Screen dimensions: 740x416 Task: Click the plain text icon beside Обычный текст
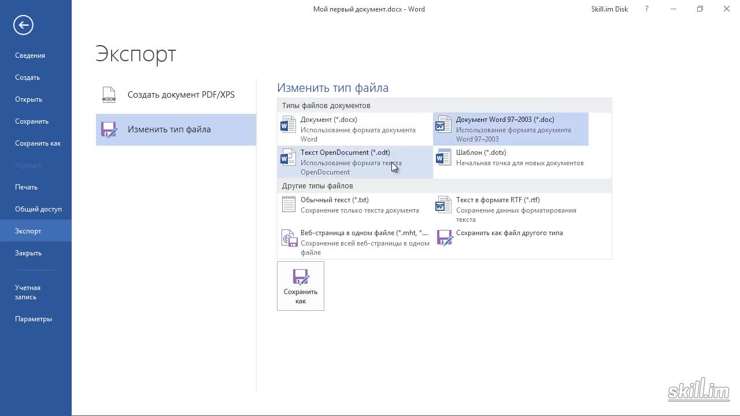click(288, 205)
